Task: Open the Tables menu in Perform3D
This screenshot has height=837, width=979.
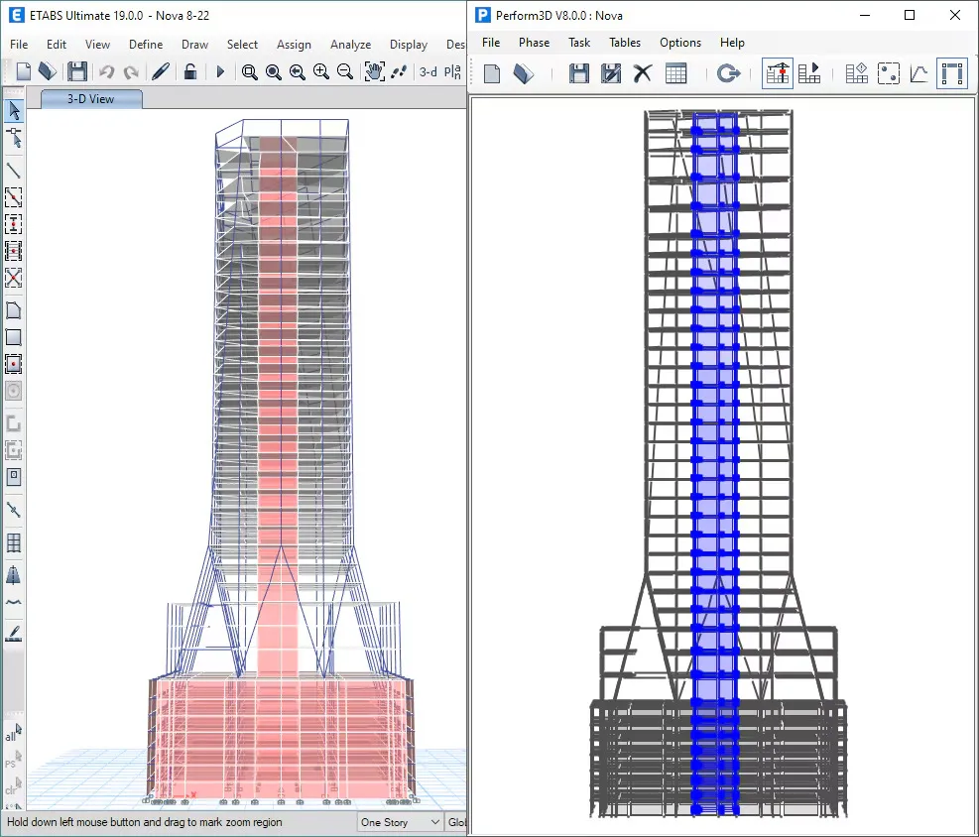Action: 625,43
